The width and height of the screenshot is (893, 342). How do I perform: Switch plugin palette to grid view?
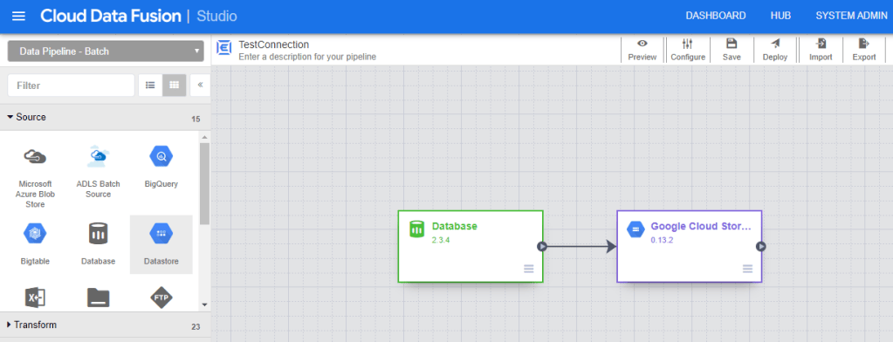tap(175, 85)
